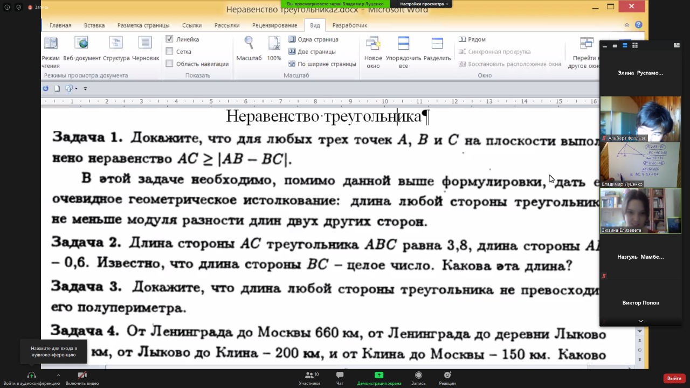The width and height of the screenshot is (690, 388).
Task: Select Владимир Луценко's video thumbnail
Action: coord(640,164)
